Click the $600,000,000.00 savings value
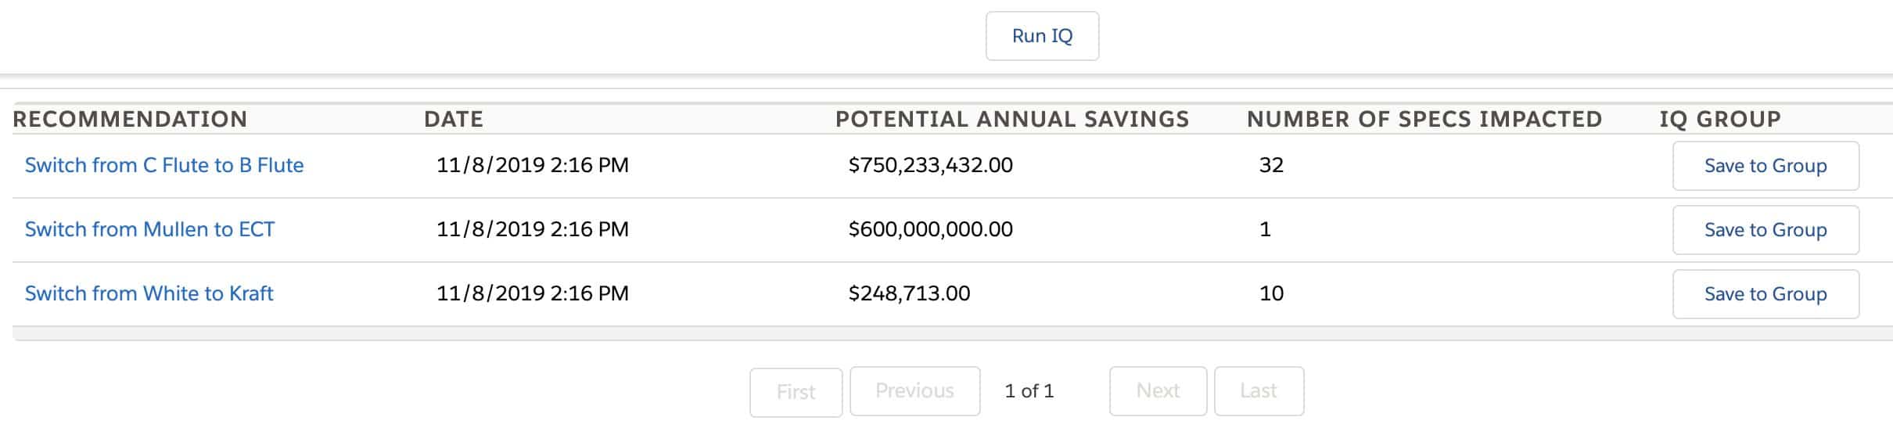This screenshot has width=1893, height=435. click(x=930, y=229)
